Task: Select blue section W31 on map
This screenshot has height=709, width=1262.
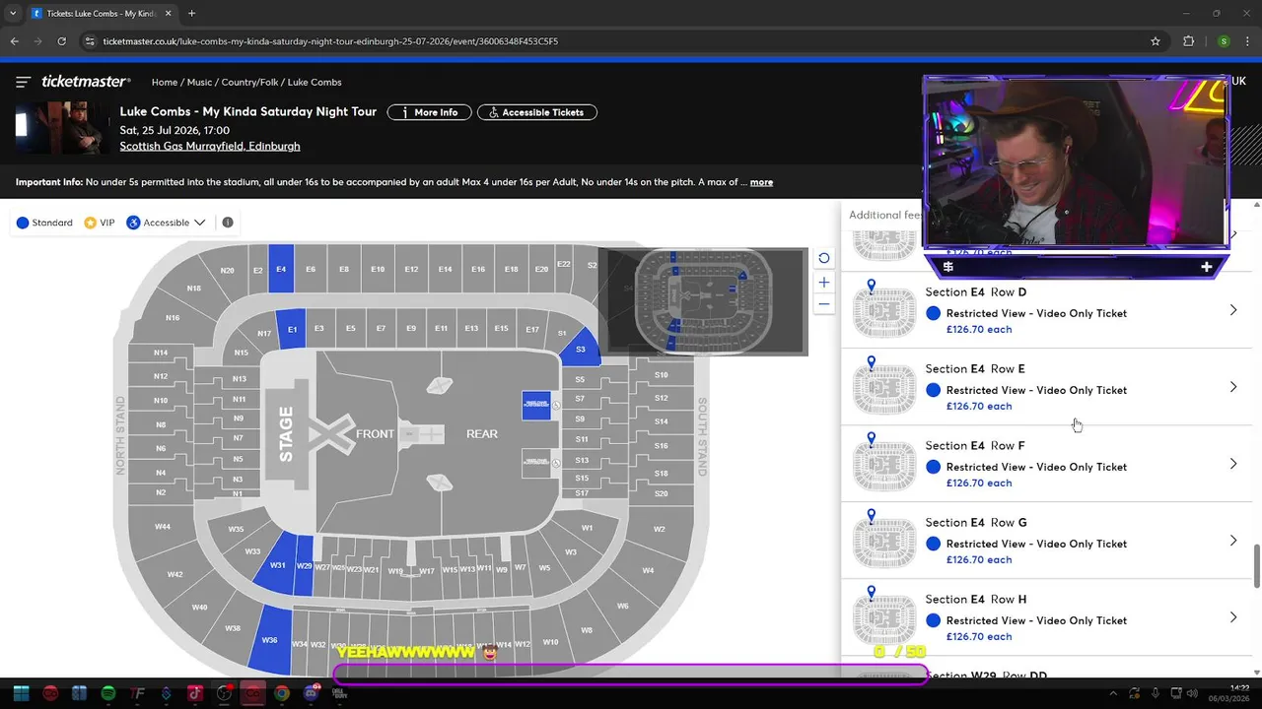Action: point(278,565)
